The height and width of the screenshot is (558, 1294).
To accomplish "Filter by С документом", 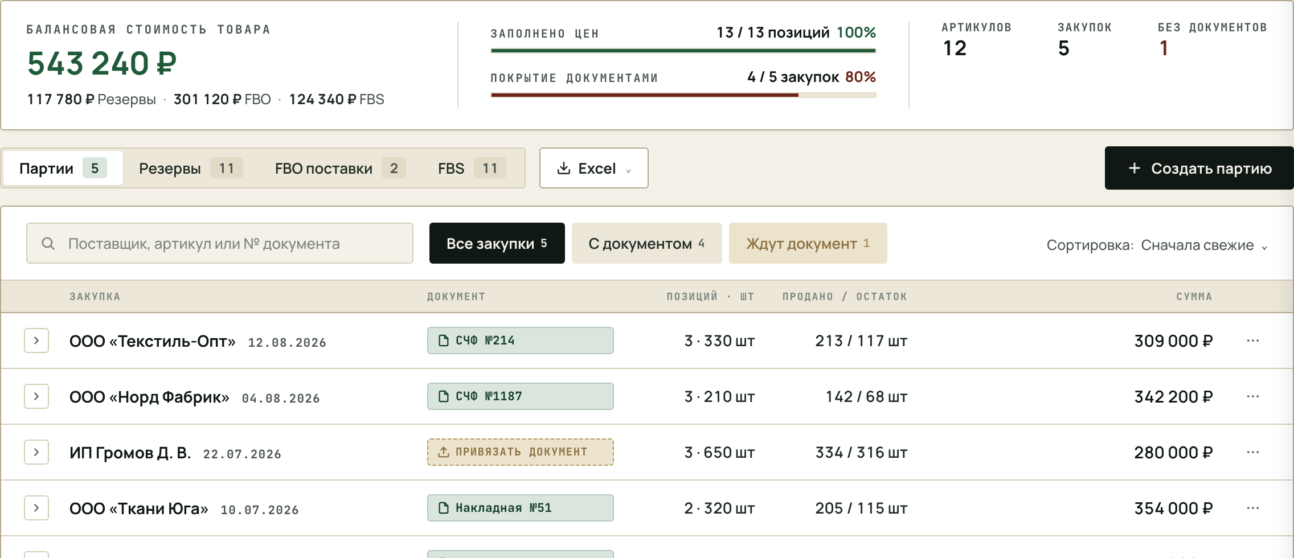I will [x=646, y=243].
